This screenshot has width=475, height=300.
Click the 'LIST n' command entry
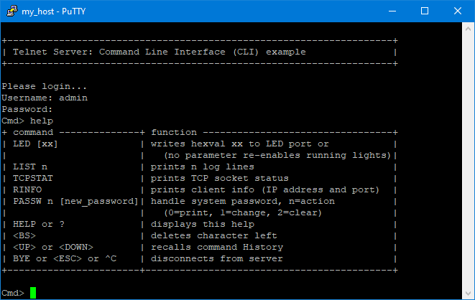tap(30, 167)
